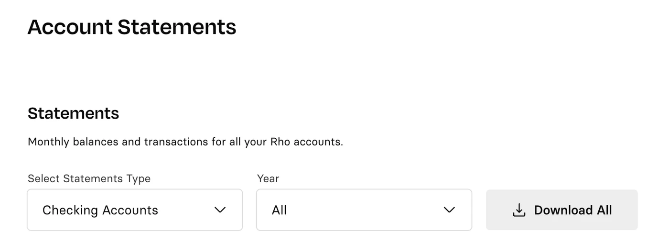Change the year filter from All
Image resolution: width=669 pixels, height=243 pixels.
coord(364,210)
